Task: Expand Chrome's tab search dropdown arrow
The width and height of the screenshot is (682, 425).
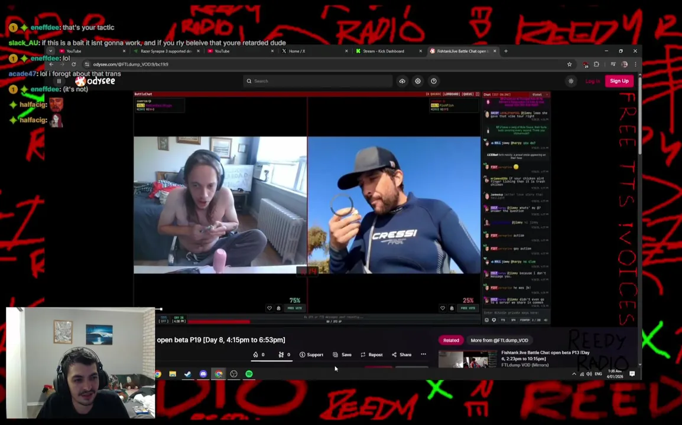Action: 50,51
